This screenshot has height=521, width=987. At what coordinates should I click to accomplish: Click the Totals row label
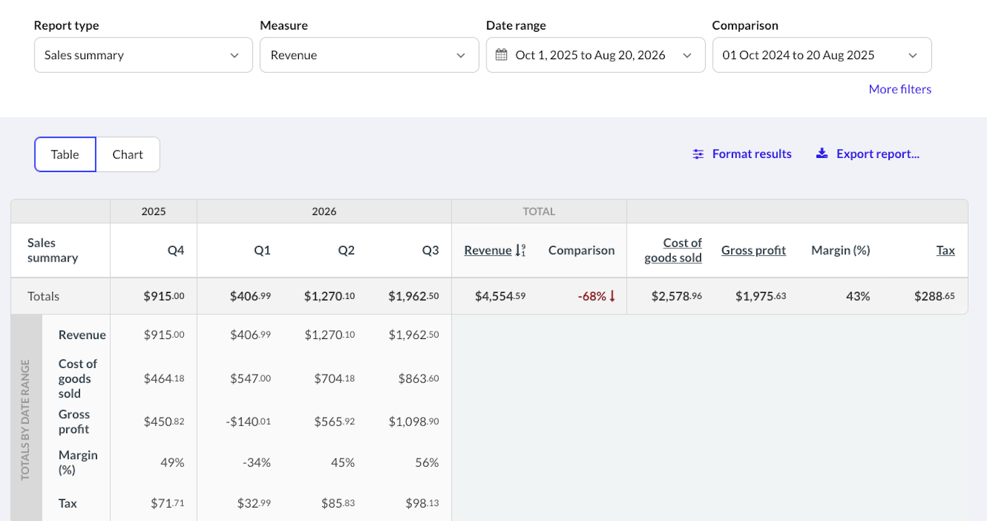(x=44, y=296)
